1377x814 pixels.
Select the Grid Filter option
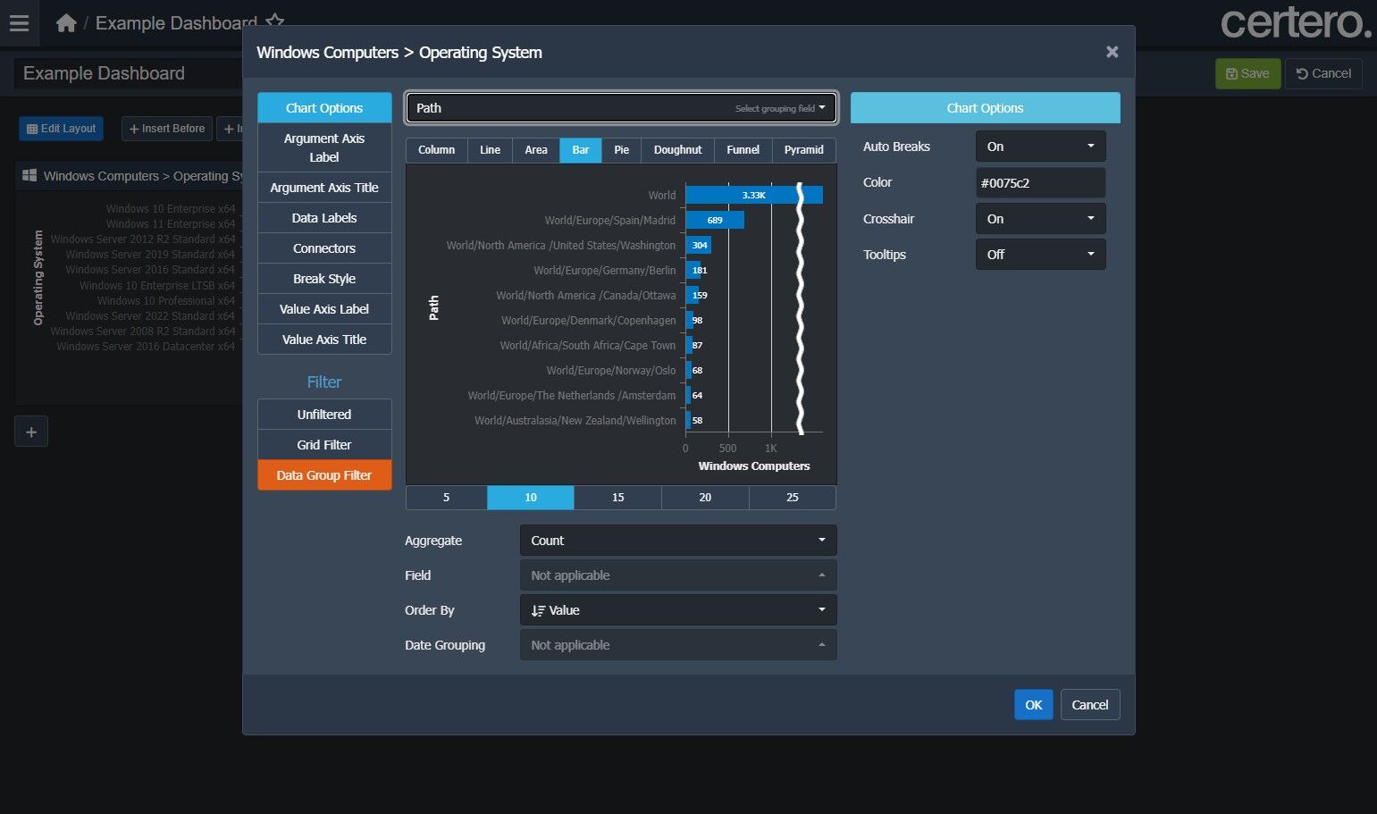(324, 445)
